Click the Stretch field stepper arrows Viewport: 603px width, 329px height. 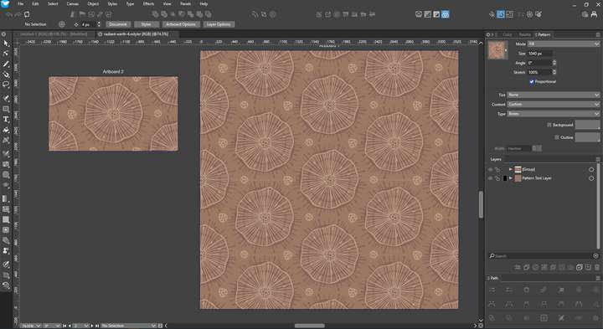[x=554, y=72]
